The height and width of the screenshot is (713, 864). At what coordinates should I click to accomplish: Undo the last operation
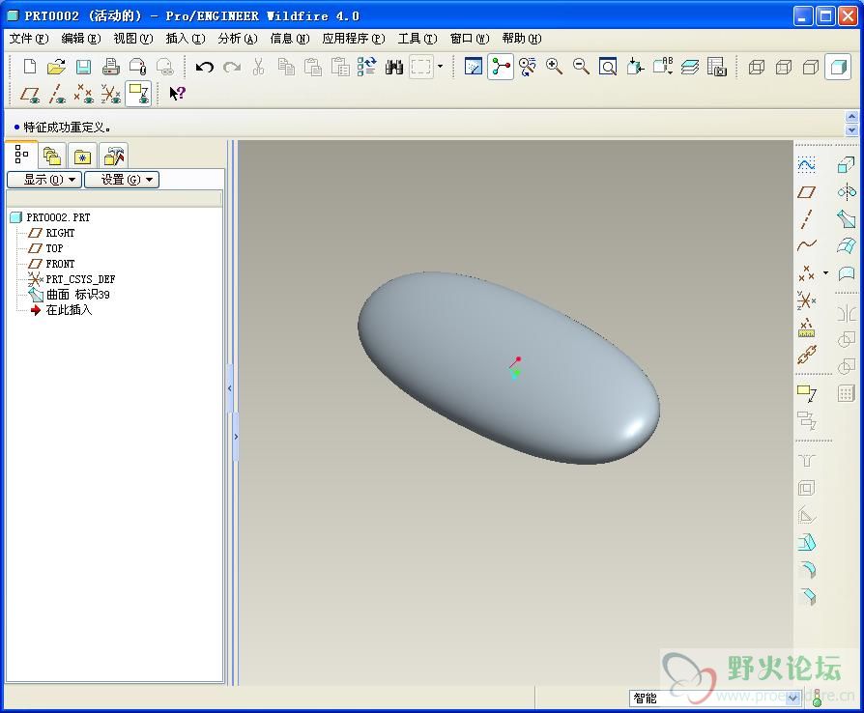[x=205, y=68]
